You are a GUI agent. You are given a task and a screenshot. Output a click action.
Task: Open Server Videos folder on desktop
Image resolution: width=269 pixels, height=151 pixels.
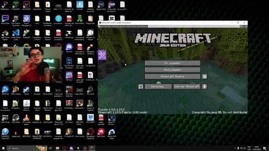47,91
